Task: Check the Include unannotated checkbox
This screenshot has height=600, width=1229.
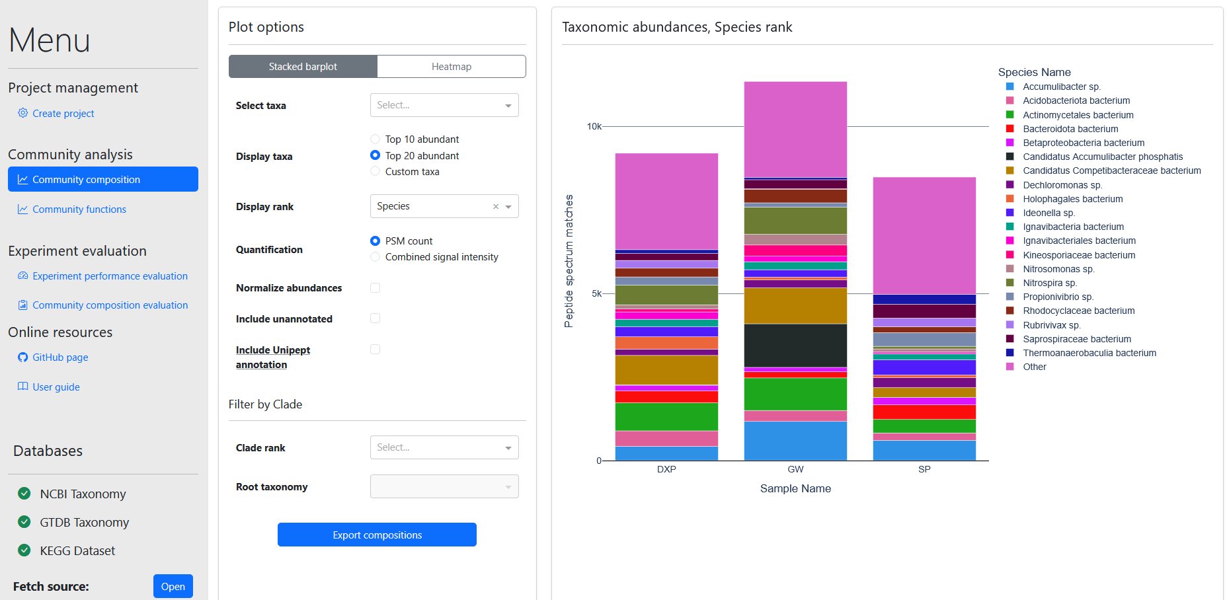Action: click(376, 319)
